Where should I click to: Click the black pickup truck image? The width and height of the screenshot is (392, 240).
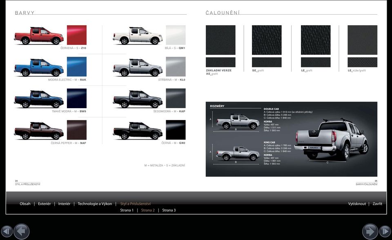pos(138,131)
